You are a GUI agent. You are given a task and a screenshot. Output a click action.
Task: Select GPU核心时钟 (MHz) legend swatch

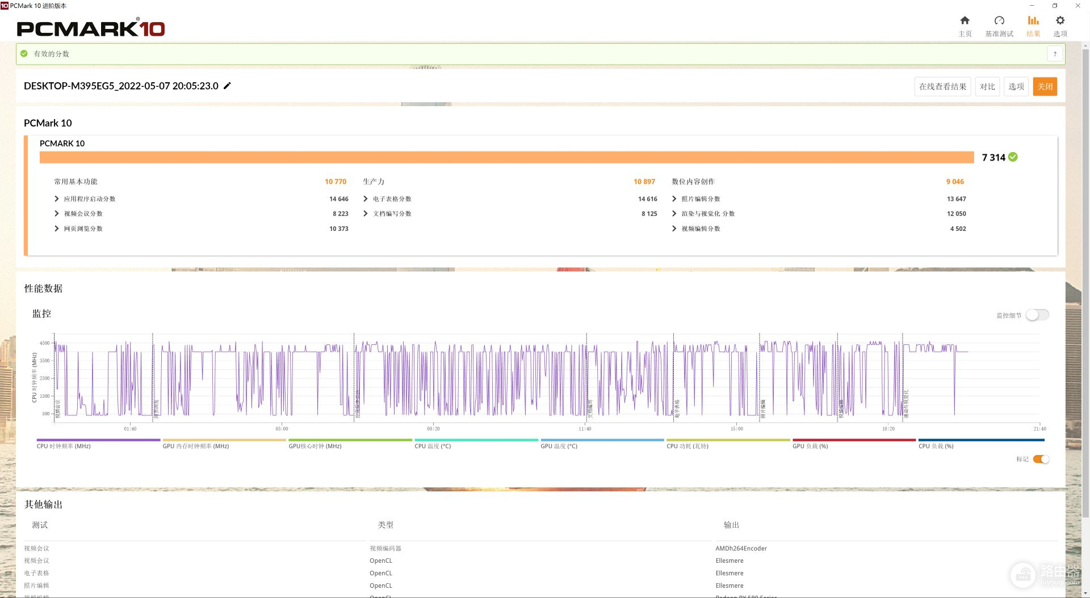pyautogui.click(x=350, y=440)
